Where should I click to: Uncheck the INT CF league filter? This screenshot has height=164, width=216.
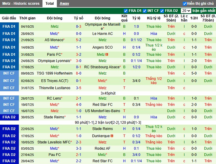click(144, 11)
